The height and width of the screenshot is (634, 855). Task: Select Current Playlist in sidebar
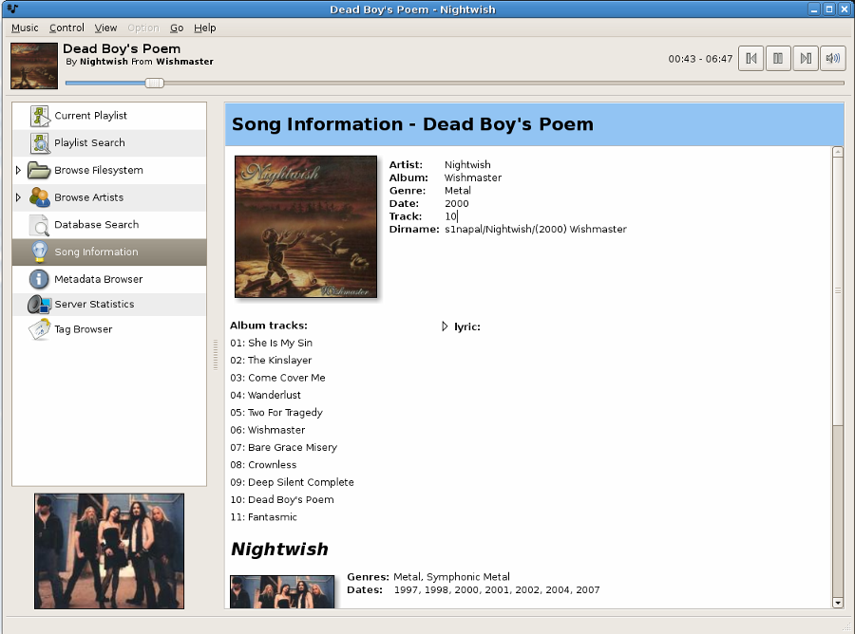pyautogui.click(x=109, y=116)
